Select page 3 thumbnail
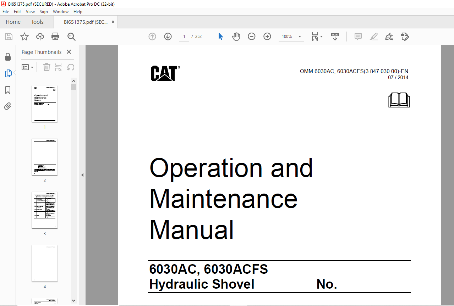The image size is (454, 306). [x=45, y=210]
